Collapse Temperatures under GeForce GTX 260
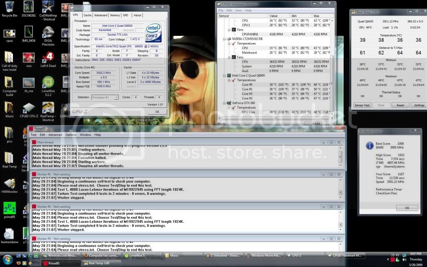This screenshot has width=427, height=267. point(229,108)
